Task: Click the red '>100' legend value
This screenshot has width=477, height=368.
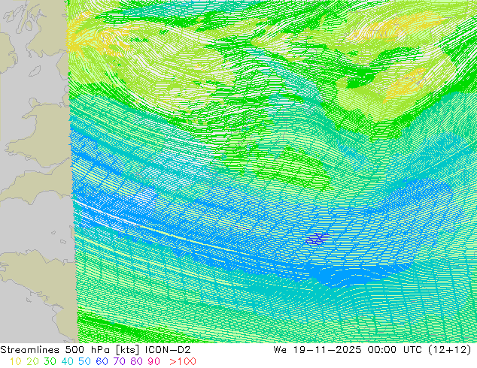Action: (183, 361)
